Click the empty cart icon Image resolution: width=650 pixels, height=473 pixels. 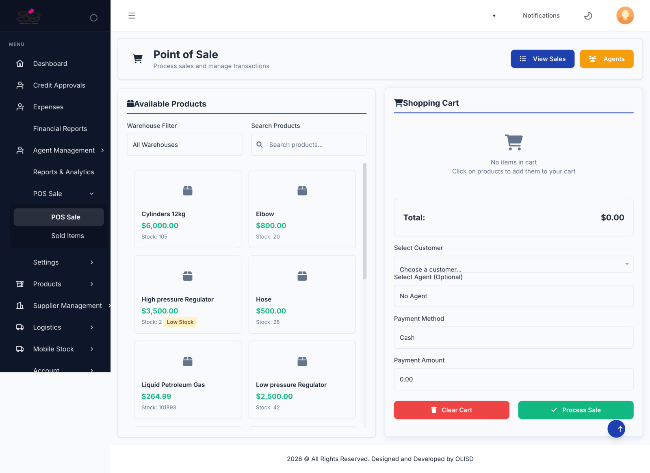(x=514, y=142)
